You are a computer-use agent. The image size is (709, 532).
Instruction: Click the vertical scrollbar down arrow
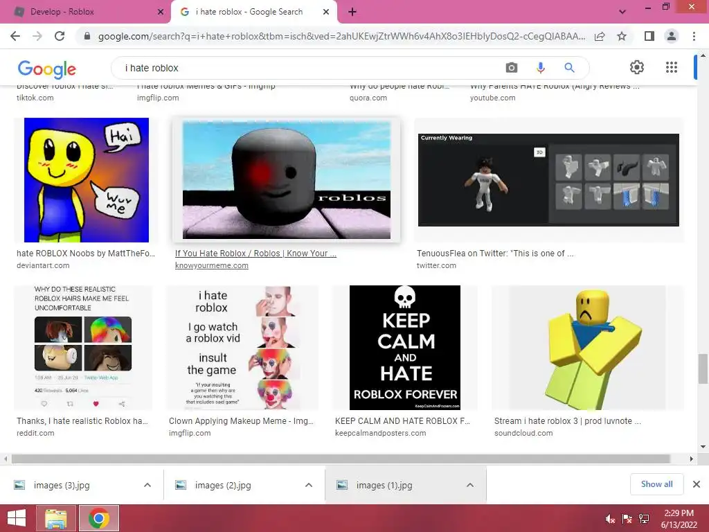[703, 447]
